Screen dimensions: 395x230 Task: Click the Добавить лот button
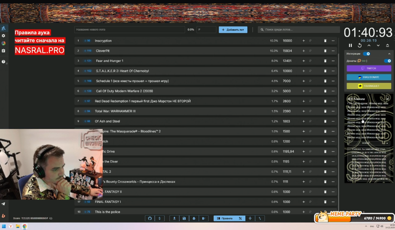point(233,30)
